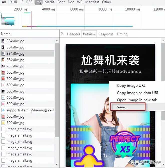Click the last 600x0w.jpg yellow thumbnail icon
This screenshot has height=168, width=165.
coord(3,123)
